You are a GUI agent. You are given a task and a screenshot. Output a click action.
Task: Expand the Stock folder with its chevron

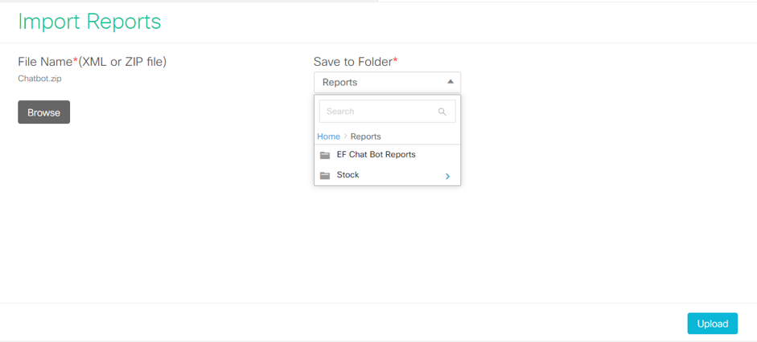coord(447,176)
